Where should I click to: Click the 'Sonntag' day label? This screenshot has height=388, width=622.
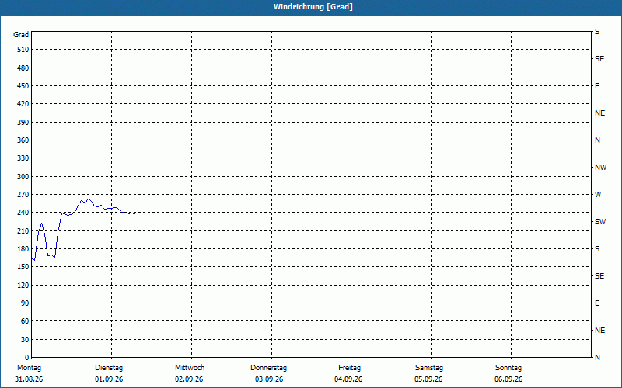pos(508,368)
